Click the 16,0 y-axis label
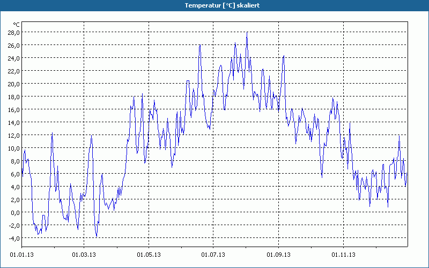 [x=13, y=110]
